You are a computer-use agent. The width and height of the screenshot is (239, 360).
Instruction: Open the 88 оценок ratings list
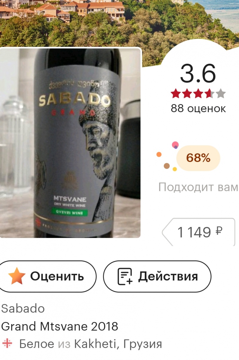pos(198,108)
